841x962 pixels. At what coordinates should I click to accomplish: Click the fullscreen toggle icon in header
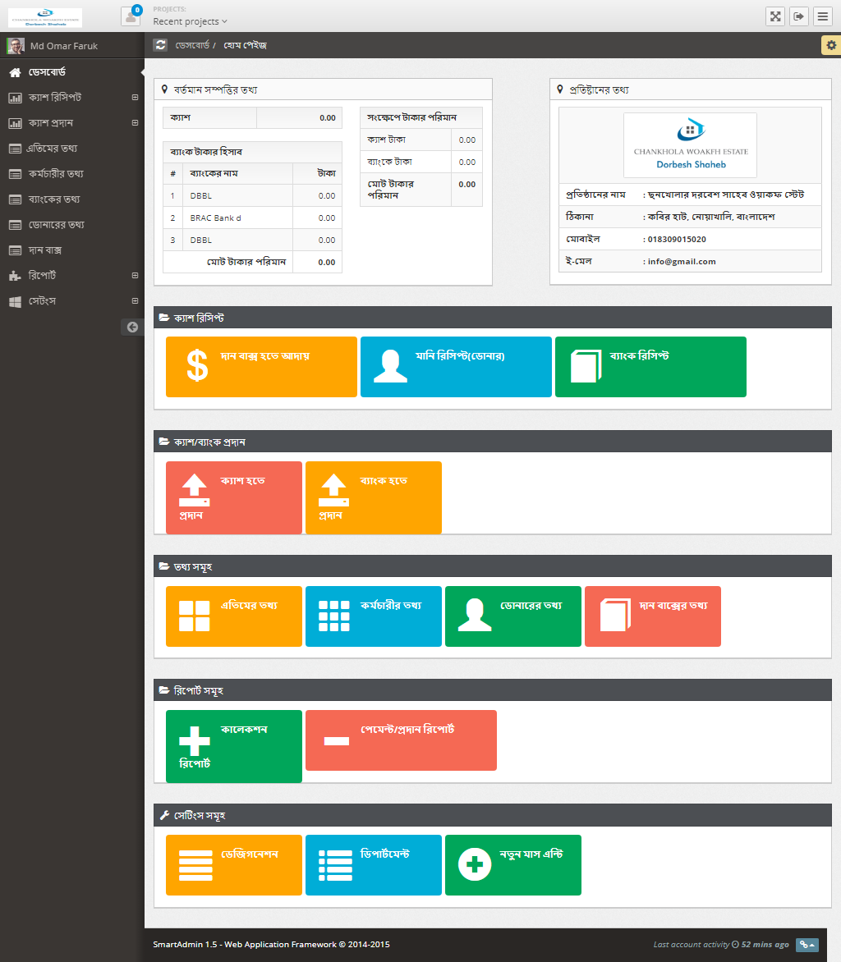[x=774, y=16]
